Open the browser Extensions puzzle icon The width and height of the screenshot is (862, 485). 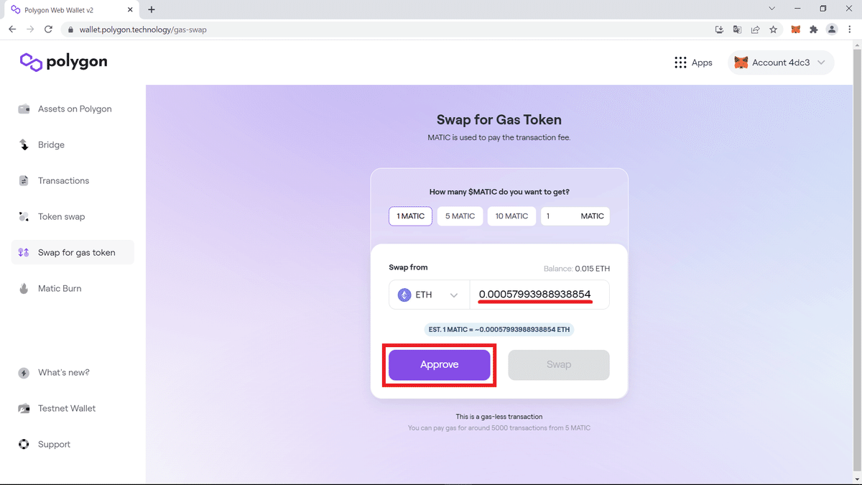click(814, 29)
